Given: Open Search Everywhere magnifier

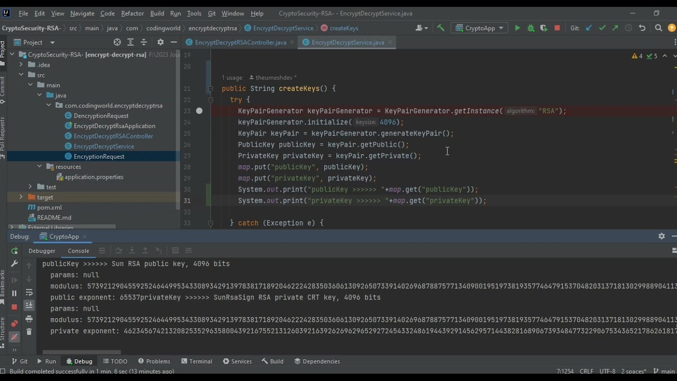Looking at the screenshot, I should click(658, 28).
